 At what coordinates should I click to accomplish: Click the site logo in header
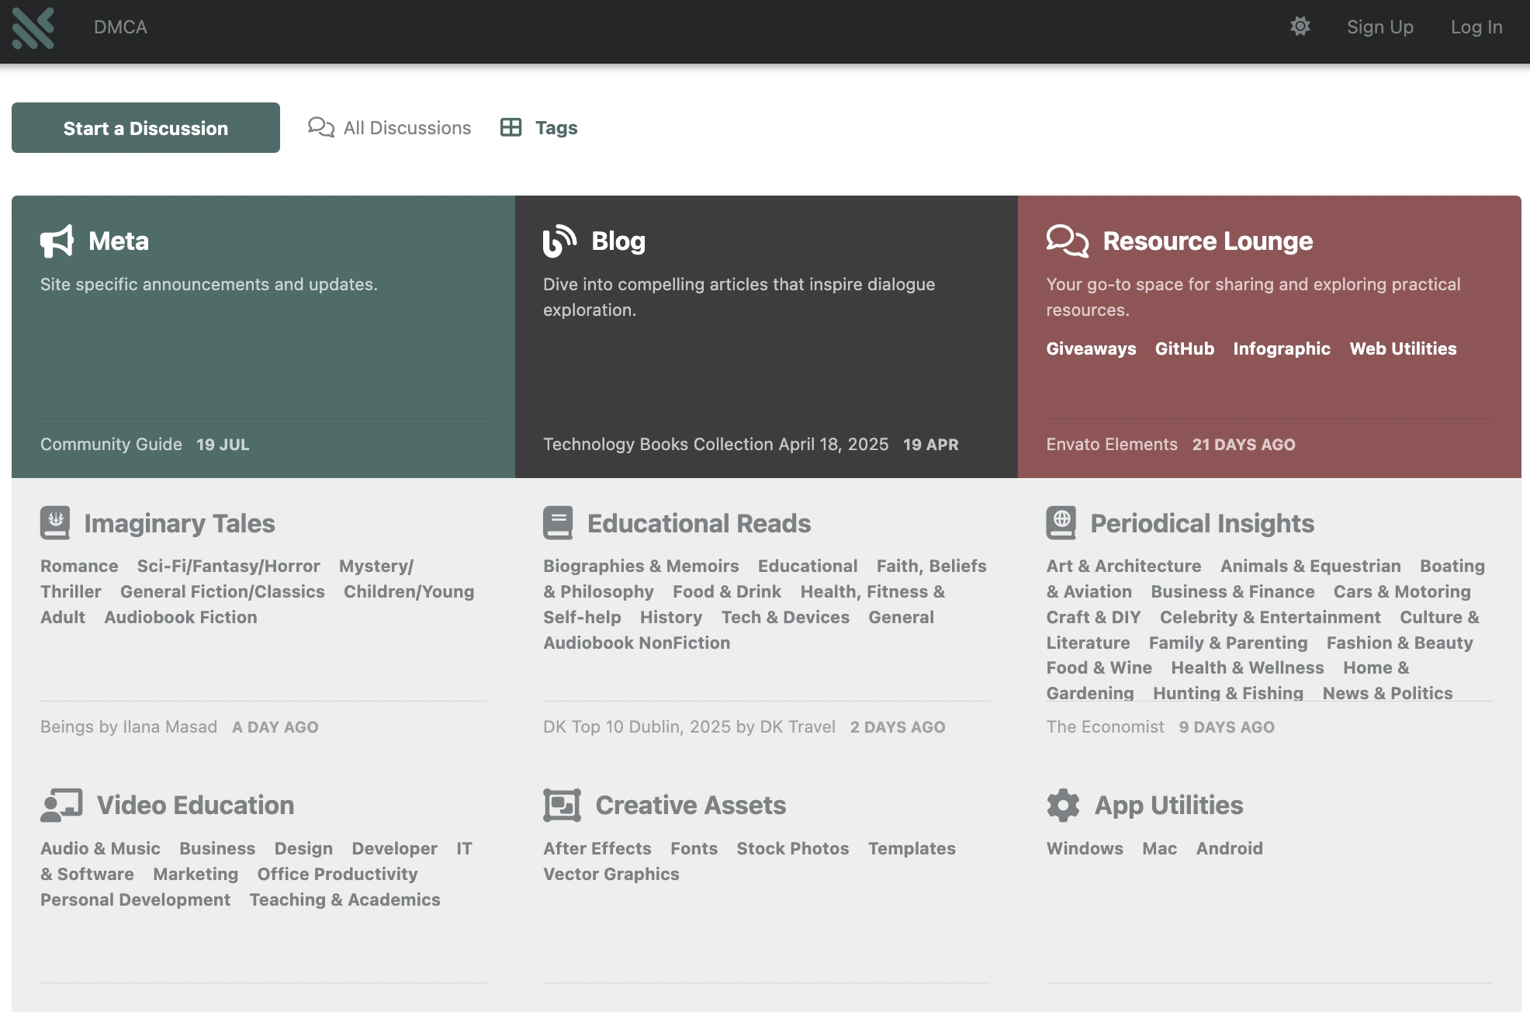tap(33, 28)
